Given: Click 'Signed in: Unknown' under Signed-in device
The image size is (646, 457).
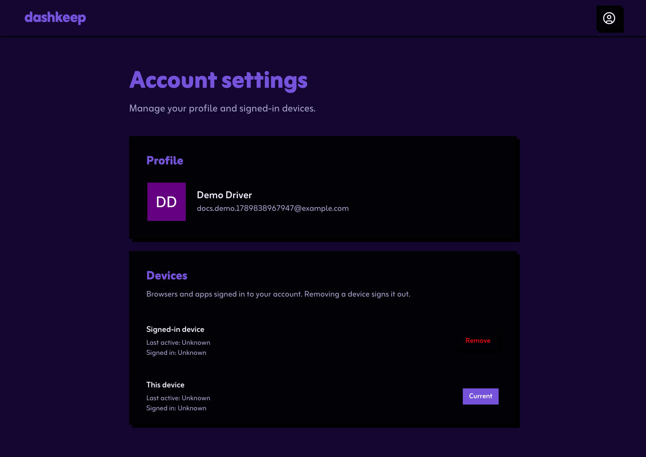Looking at the screenshot, I should point(176,353).
